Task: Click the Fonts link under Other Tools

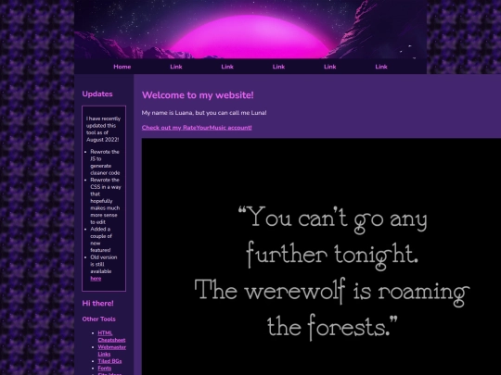Action: click(105, 368)
